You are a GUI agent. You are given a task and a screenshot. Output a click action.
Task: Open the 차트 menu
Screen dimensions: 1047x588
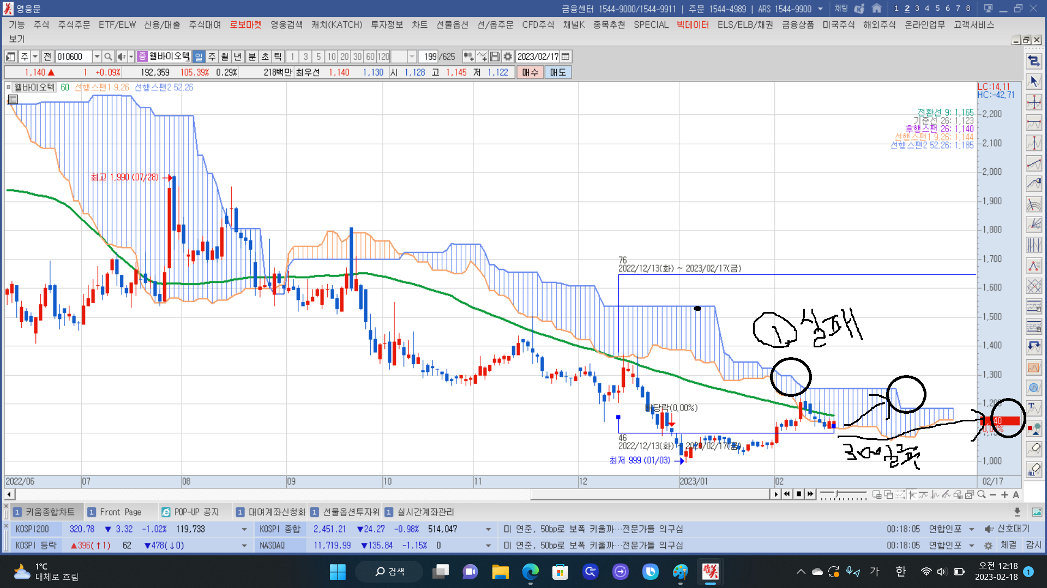(x=419, y=24)
